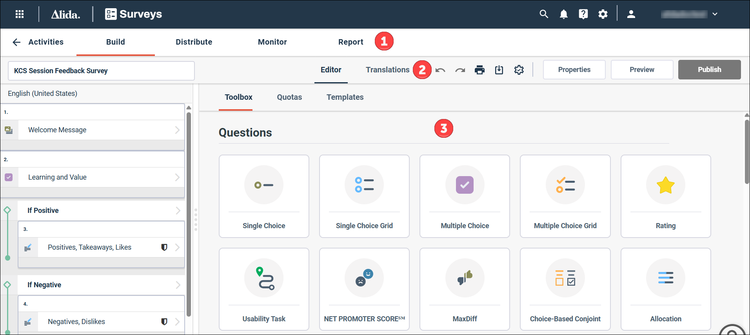This screenshot has height=335, width=750.
Task: Click the undo arrow icon
Action: point(440,70)
